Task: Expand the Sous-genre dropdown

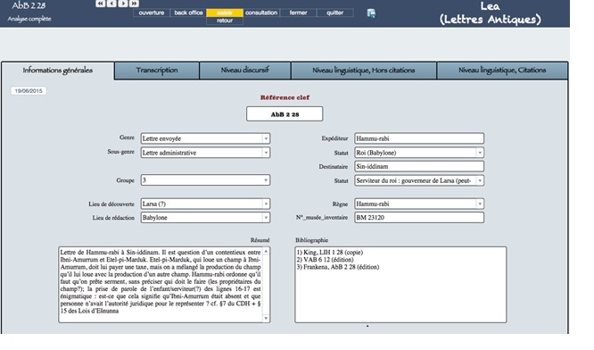Action: (x=266, y=153)
